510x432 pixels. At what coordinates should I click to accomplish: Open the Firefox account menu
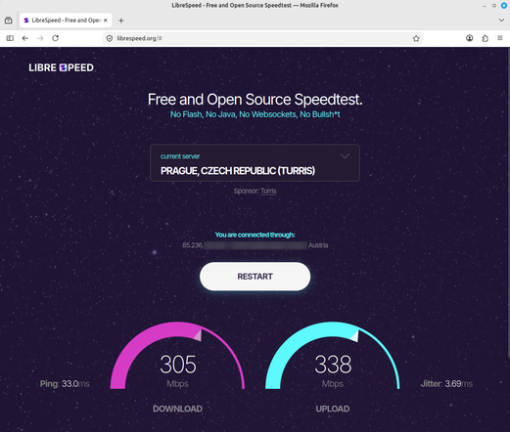470,38
